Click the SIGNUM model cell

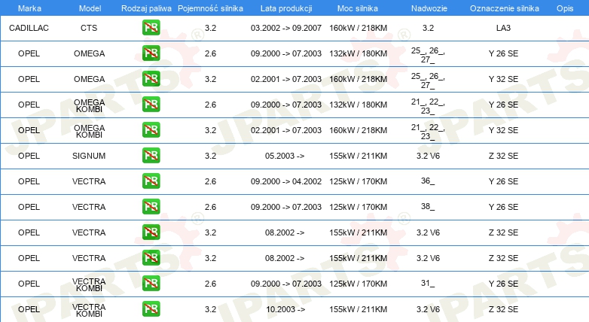tap(89, 156)
